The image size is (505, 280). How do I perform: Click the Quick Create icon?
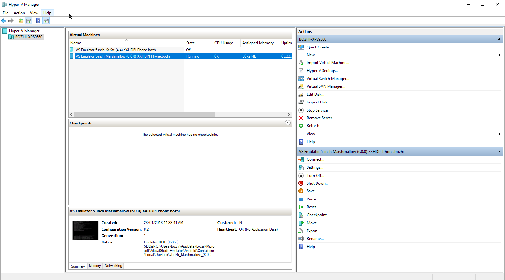(x=301, y=47)
